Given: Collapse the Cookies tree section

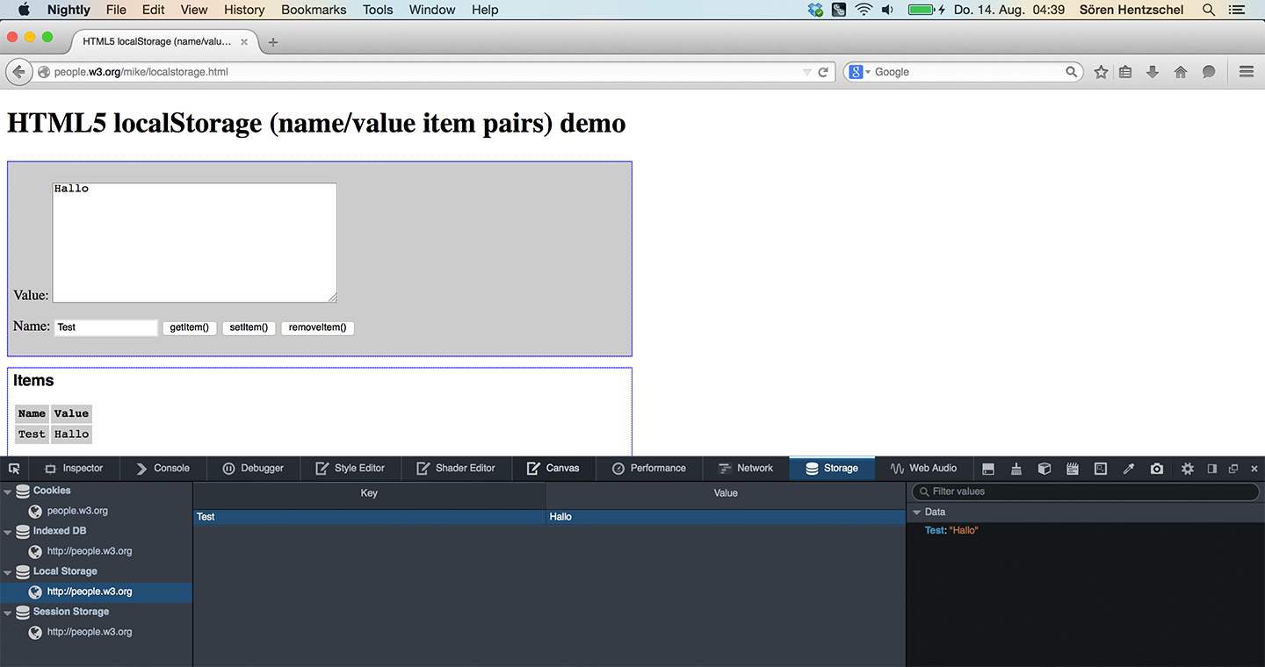Looking at the screenshot, I should click(x=8, y=491).
